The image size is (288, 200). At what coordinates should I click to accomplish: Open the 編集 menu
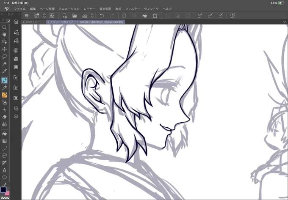pyautogui.click(x=33, y=9)
